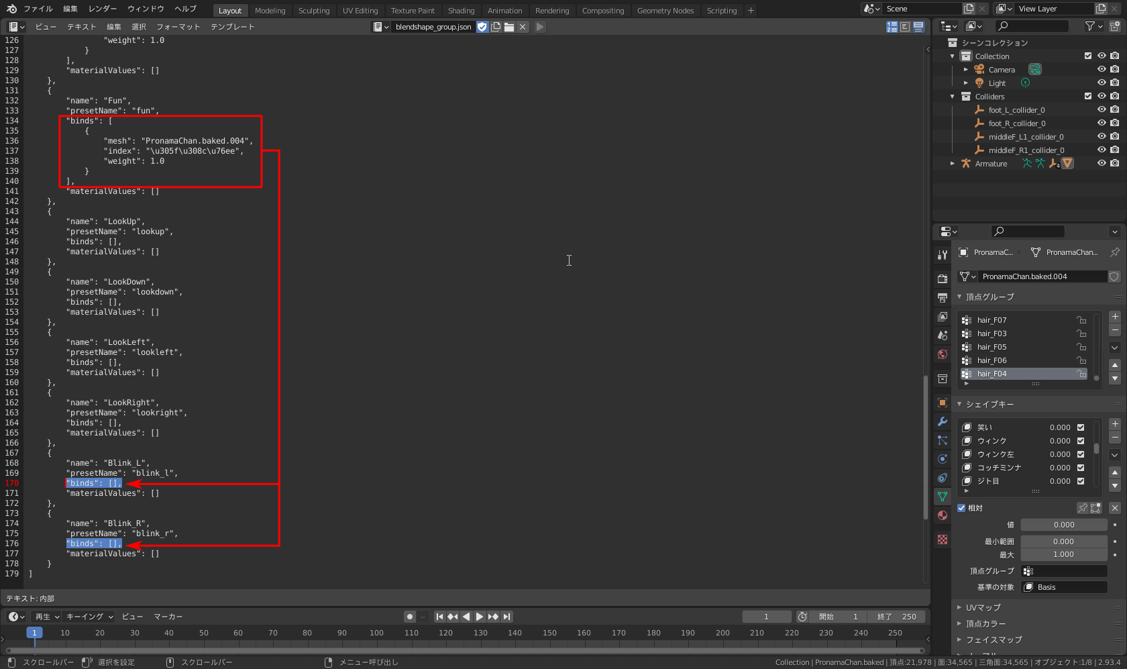Open a text file via the folder icon

tap(509, 27)
